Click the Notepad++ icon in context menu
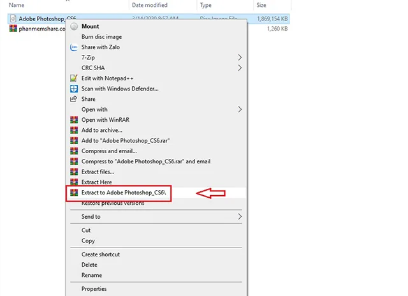Image resolution: width=408 pixels, height=296 pixels. pos(74,78)
